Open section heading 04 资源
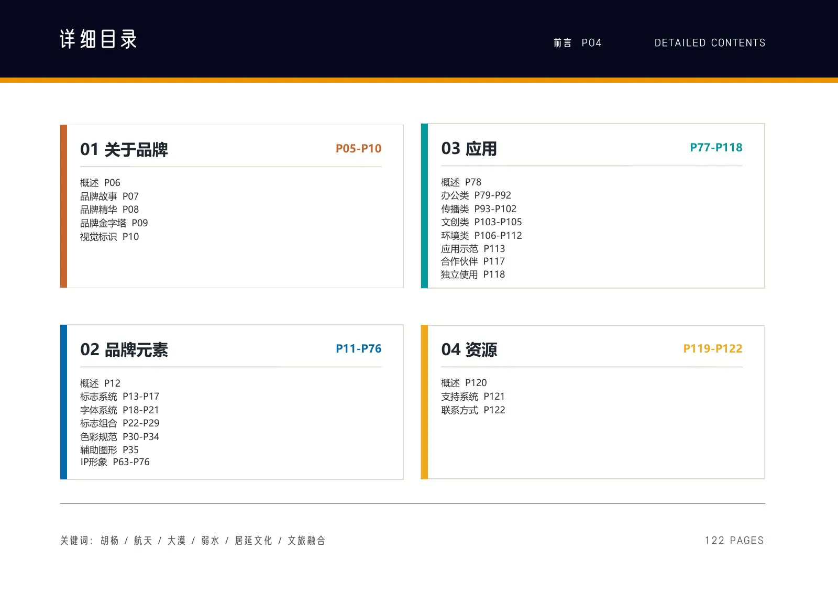 [x=469, y=350]
